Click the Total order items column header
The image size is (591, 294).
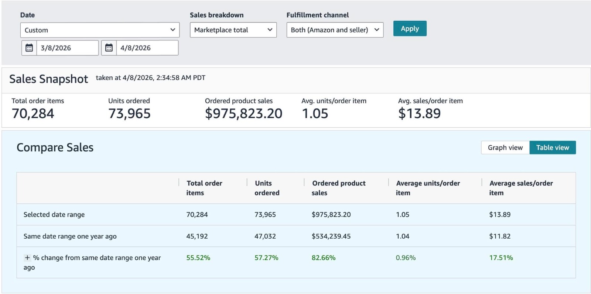coord(204,188)
